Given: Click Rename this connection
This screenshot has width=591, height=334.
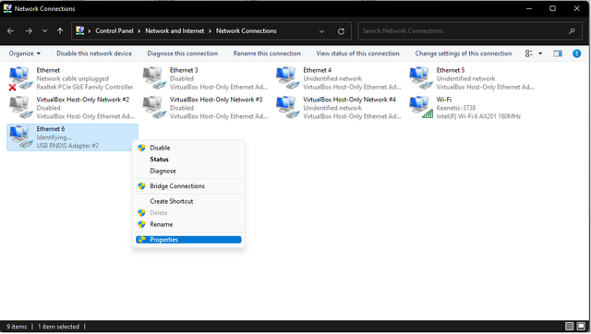Looking at the screenshot, I should tap(267, 54).
